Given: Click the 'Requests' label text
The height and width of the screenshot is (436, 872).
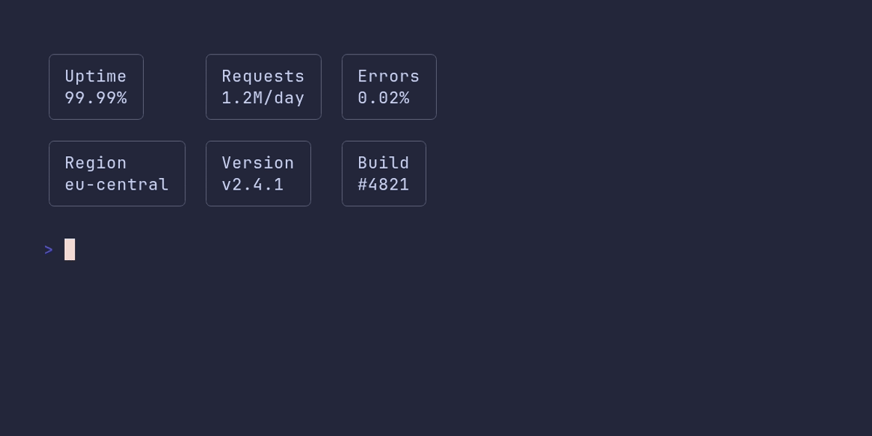Looking at the screenshot, I should click(263, 76).
